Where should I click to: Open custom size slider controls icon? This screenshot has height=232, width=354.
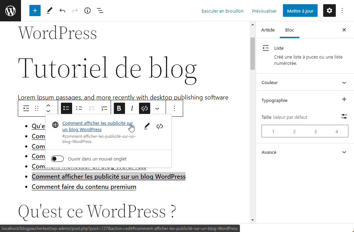click(x=344, y=117)
